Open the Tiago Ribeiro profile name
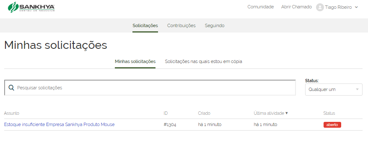This screenshot has width=368, height=154. [x=338, y=7]
